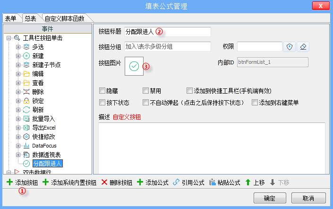Open the 自定义脚本函数 tab
Viewport: 333px width, 209px height.
65,18
